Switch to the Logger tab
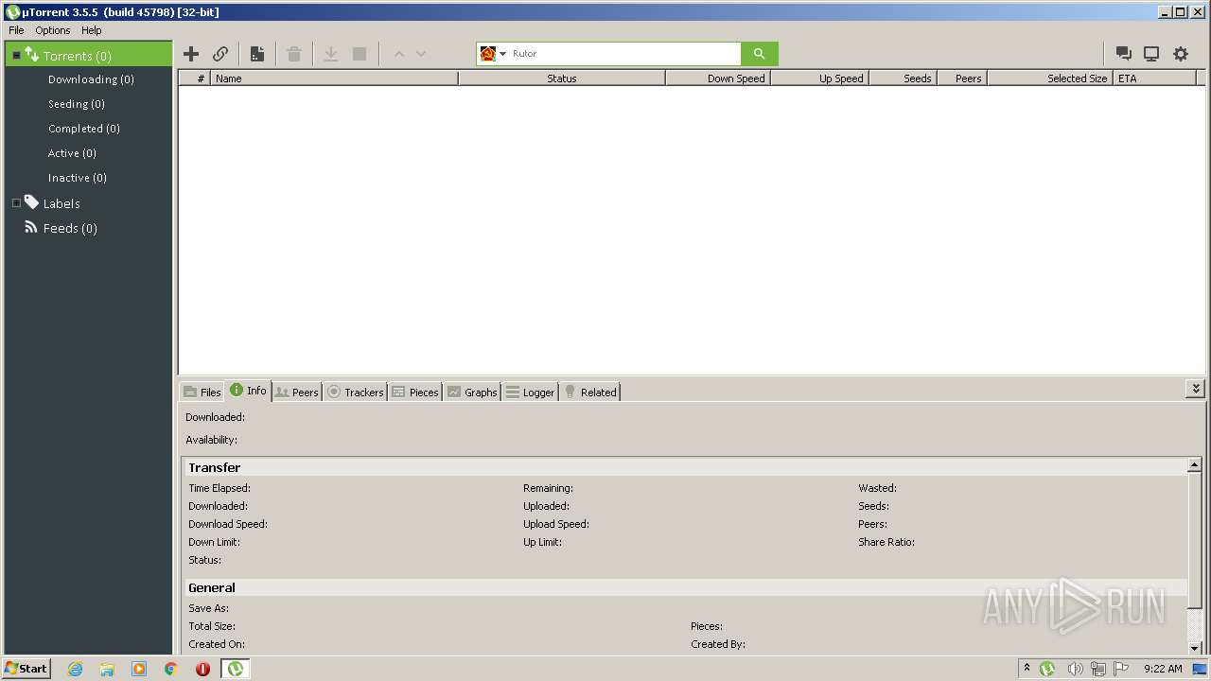Viewport: 1211px width, 681px height. [x=530, y=392]
